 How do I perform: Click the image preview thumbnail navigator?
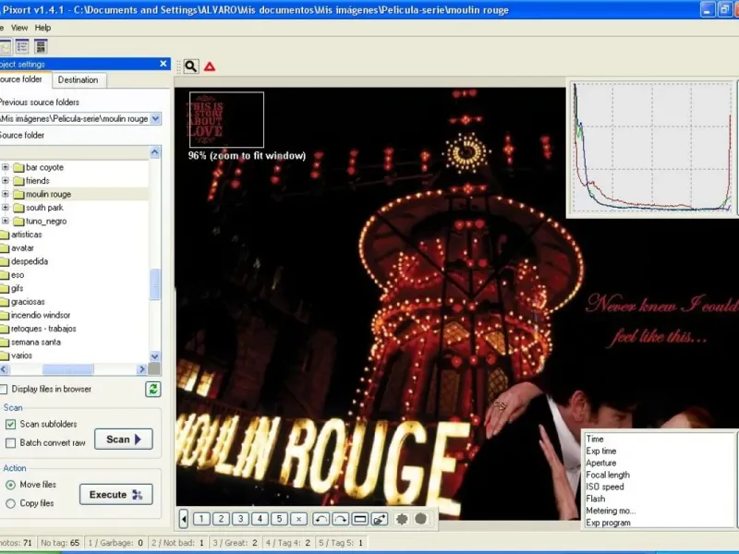226,120
